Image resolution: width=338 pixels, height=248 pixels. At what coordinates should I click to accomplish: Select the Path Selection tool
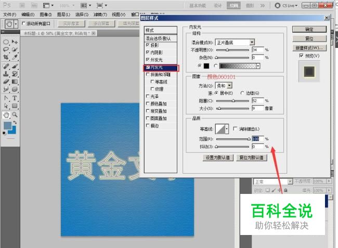(6, 106)
